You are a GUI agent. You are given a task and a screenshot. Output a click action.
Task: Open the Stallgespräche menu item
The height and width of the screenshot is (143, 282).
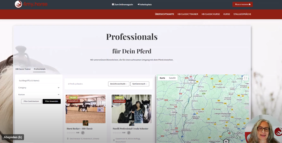pyautogui.click(x=242, y=14)
